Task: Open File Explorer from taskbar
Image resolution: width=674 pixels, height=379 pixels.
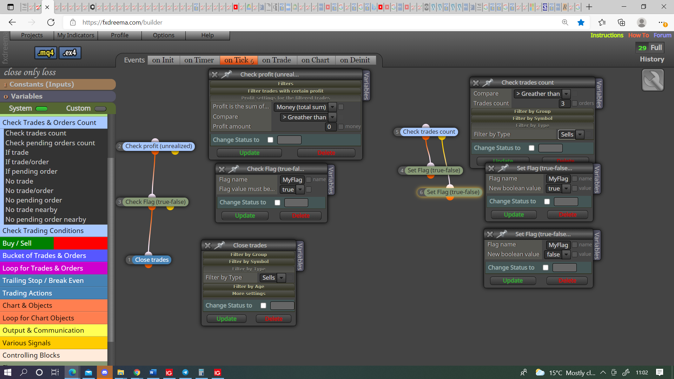Action: (x=121, y=372)
